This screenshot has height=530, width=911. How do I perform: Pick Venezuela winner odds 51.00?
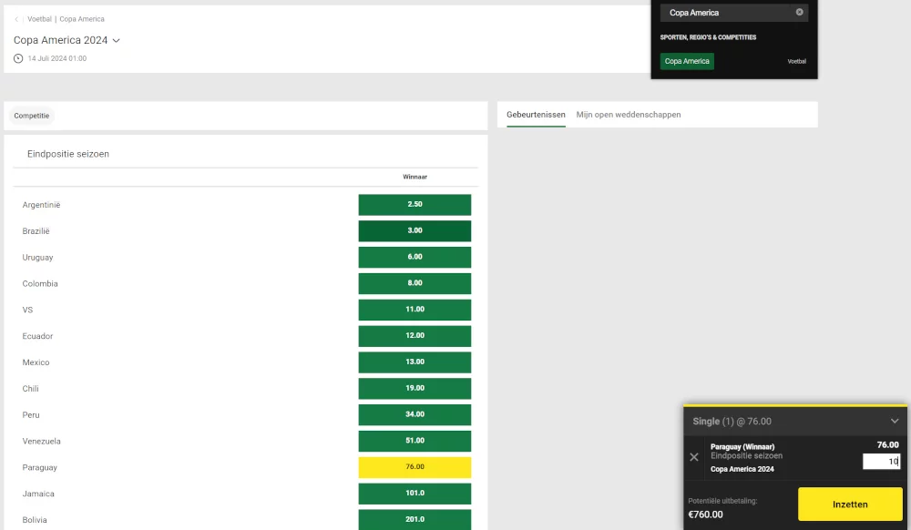click(x=415, y=441)
